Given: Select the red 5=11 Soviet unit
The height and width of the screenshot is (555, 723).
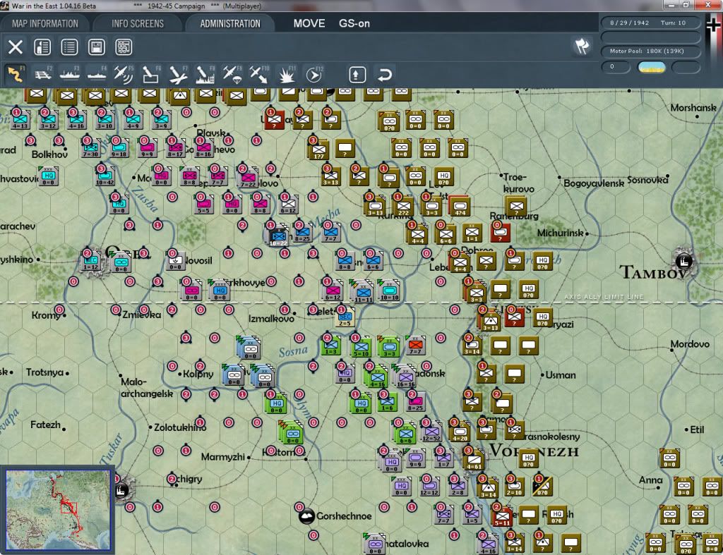Looking at the screenshot, I should tap(502, 517).
